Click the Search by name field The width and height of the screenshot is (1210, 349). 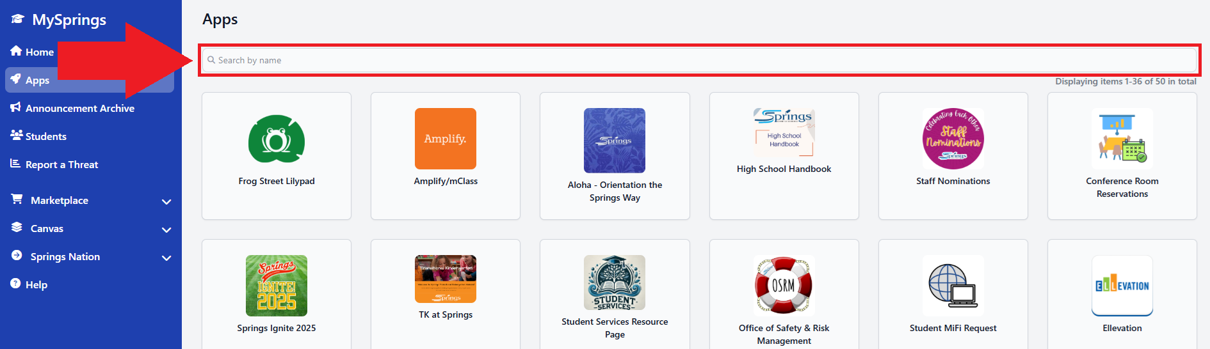pos(698,60)
